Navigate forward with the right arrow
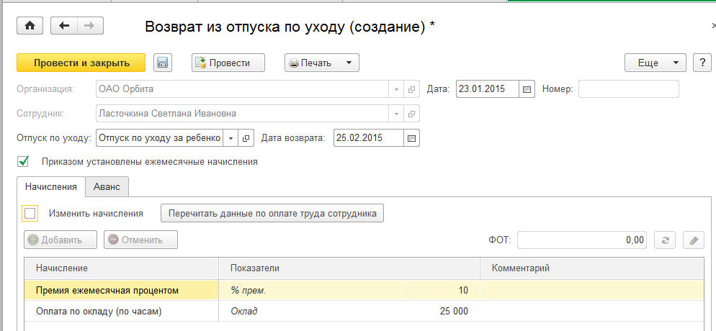 pos(90,26)
